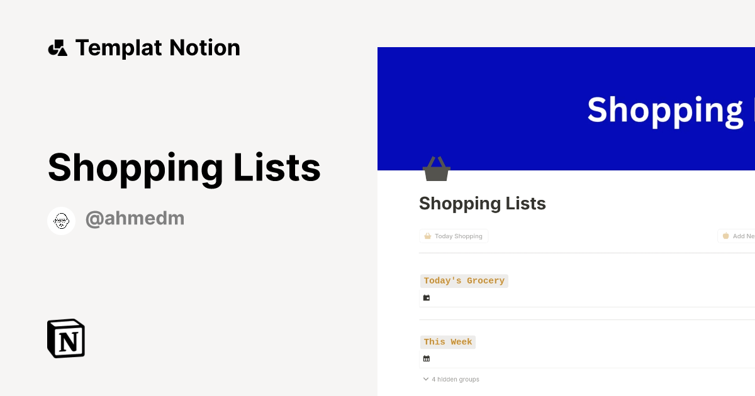Click the Shopping heading on the cover
755x396 pixels.
click(666, 109)
